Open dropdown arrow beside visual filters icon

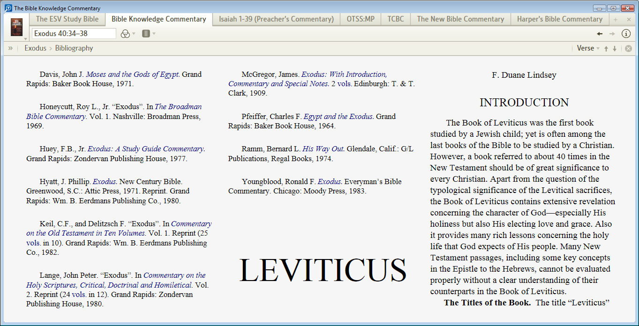(x=134, y=34)
